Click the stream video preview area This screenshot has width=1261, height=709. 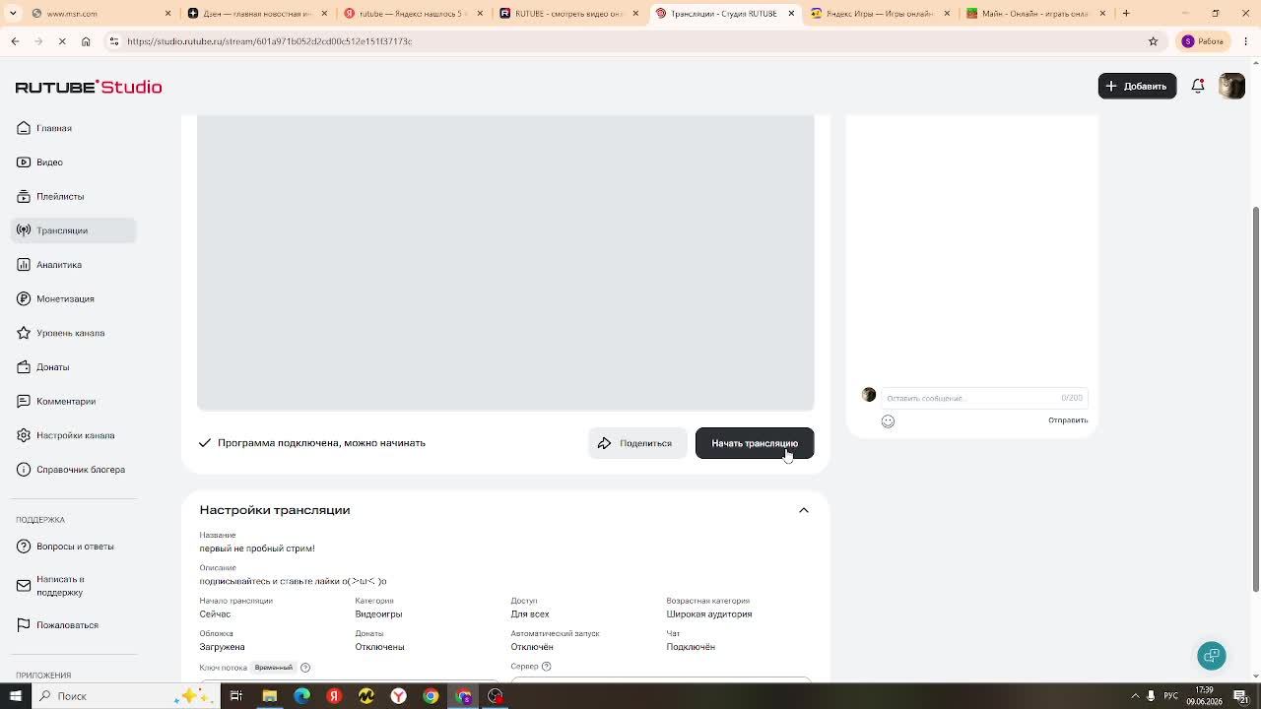[505, 262]
